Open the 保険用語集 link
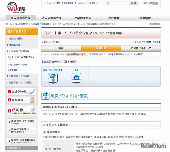170x152 pixels. click(68, 3)
